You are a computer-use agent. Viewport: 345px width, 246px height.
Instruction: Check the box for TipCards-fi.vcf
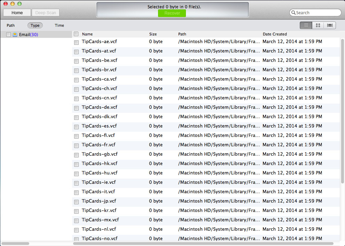click(76, 136)
